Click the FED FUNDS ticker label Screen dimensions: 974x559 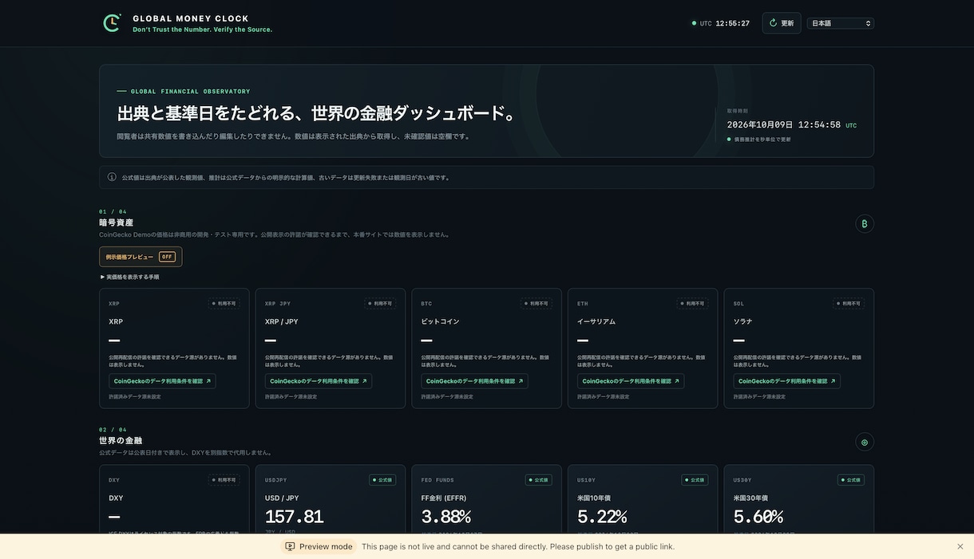click(438, 480)
